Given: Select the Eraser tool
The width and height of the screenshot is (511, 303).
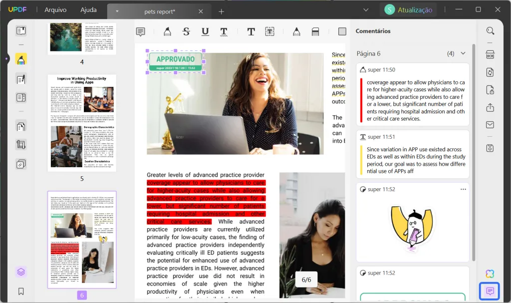Looking at the screenshot, I should point(315,31).
